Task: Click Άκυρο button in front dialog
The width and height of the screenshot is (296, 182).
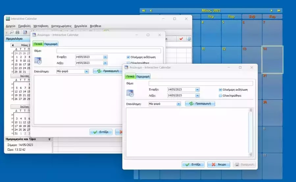Action: coord(219,165)
